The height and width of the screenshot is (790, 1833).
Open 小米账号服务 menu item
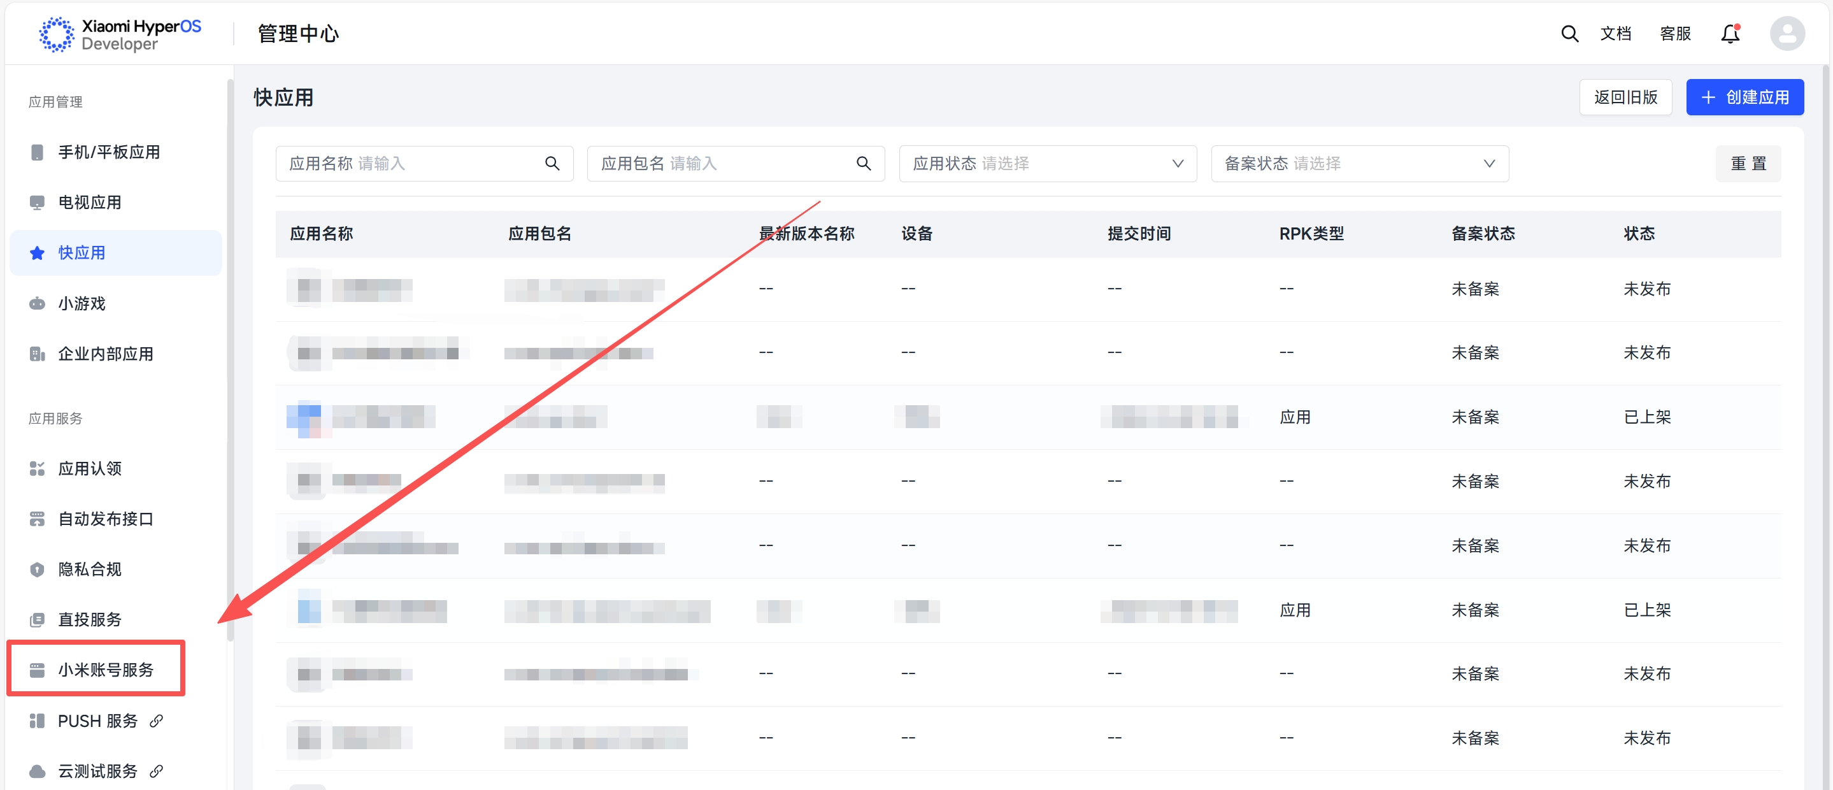[x=105, y=670]
